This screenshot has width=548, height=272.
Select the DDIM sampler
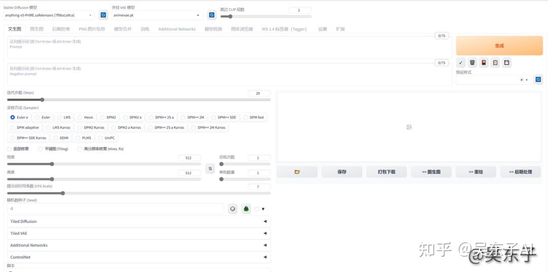point(61,138)
